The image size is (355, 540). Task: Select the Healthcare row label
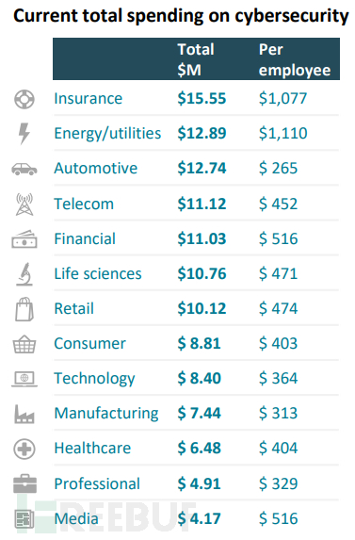pyautogui.click(x=92, y=448)
